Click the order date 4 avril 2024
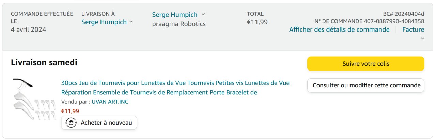Viewport: 436px width, 140px height. click(28, 29)
